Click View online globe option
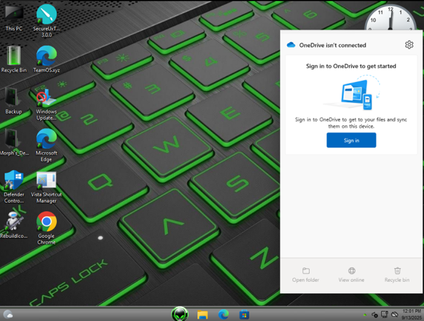Screen dimensions: 424x321 coord(351,274)
